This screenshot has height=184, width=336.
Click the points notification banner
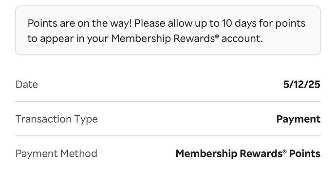coord(168,30)
